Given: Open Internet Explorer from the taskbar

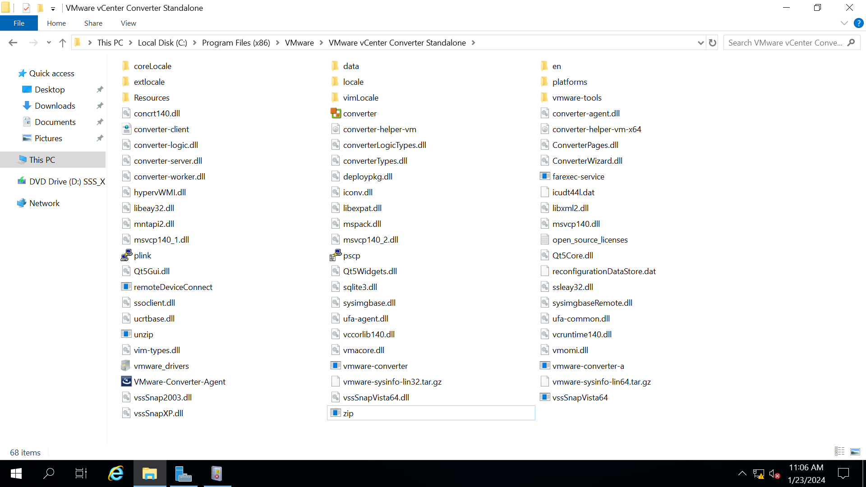Looking at the screenshot, I should pyautogui.click(x=116, y=473).
